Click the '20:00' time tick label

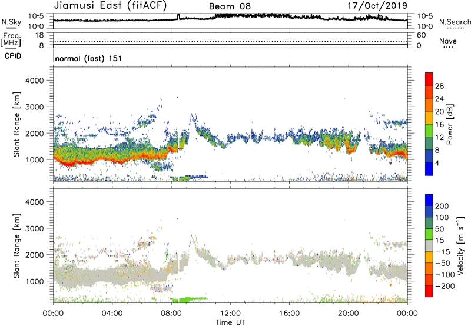point(349,314)
